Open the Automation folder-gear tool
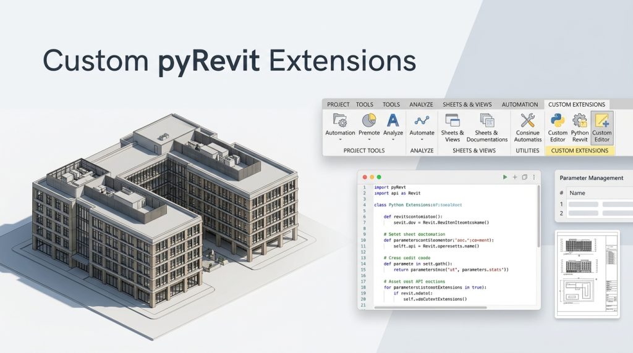This screenshot has width=633, height=353. [340, 120]
